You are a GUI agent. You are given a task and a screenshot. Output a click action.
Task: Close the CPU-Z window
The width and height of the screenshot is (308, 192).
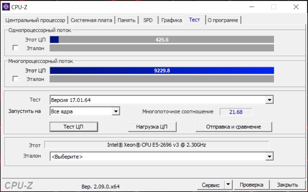tap(296, 7)
